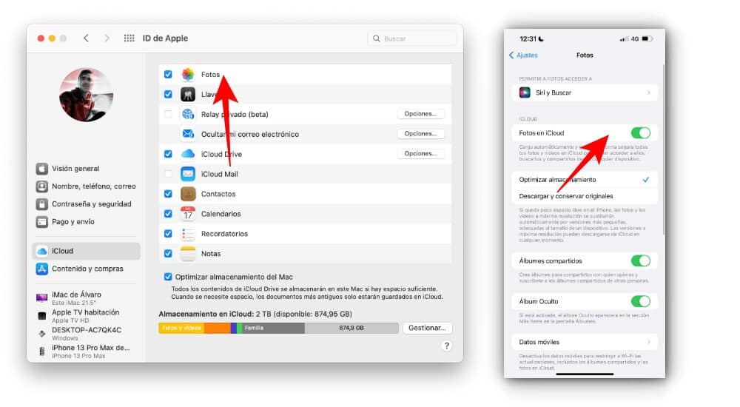Uncheck the Llavero checkbox
Viewport: 740px width, 407px height.
168,95
